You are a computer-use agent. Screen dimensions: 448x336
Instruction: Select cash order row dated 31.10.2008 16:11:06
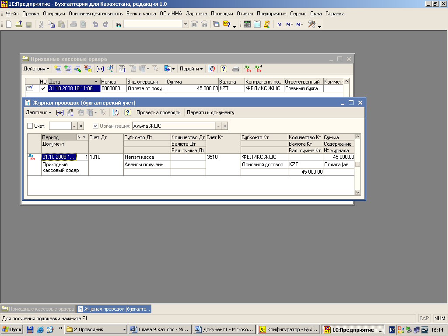[x=184, y=88]
